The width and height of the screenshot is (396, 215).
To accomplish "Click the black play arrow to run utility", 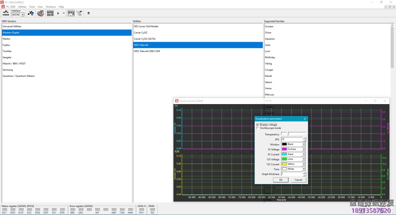I will (58, 13).
